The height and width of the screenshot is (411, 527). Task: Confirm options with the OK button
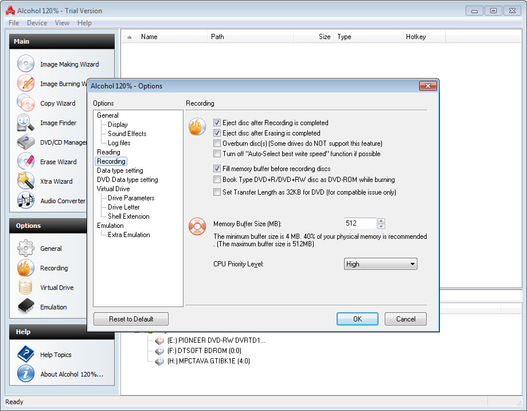pos(357,319)
